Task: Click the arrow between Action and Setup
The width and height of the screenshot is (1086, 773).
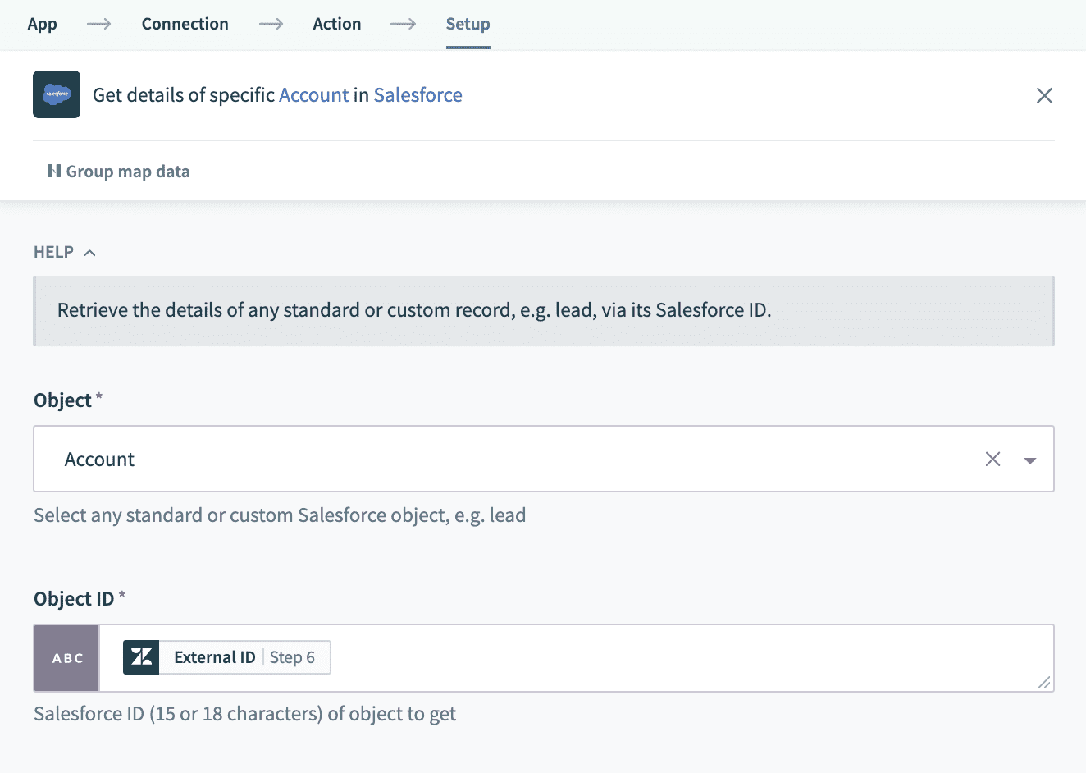Action: (403, 24)
